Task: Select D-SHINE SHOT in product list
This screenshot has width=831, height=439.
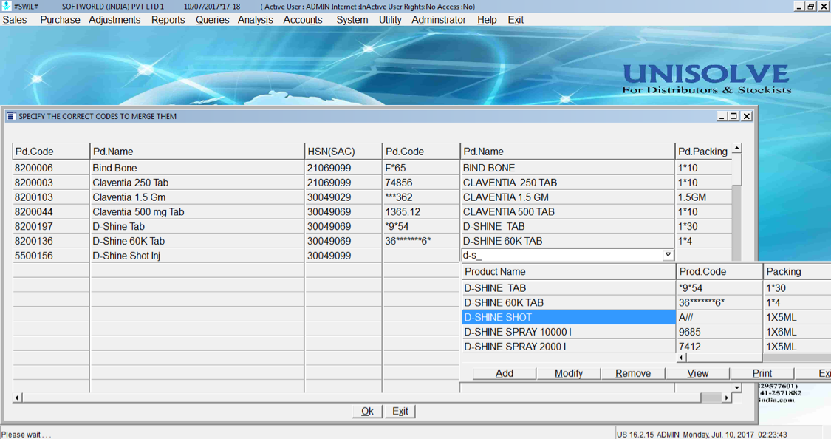Action: pos(569,317)
